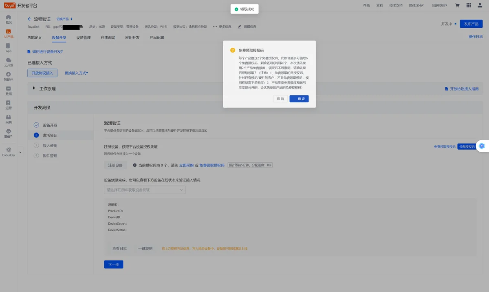Switch to the 产品配置 tab
The height and width of the screenshot is (292, 489).
point(157,38)
